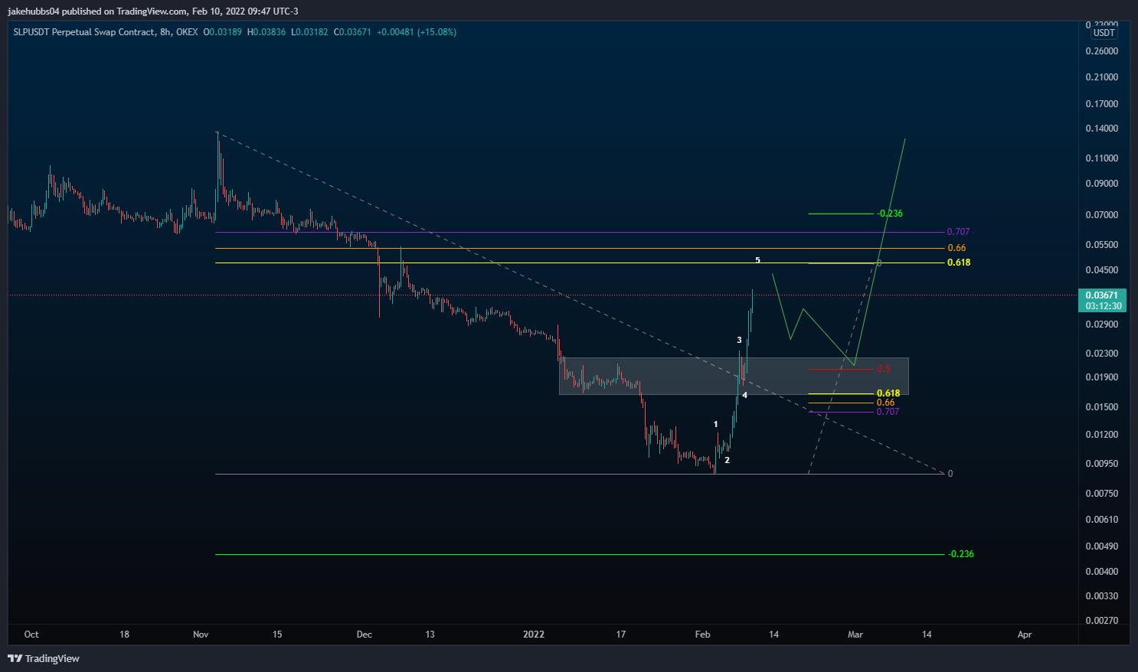Click the Elliott wave label 5

point(757,260)
